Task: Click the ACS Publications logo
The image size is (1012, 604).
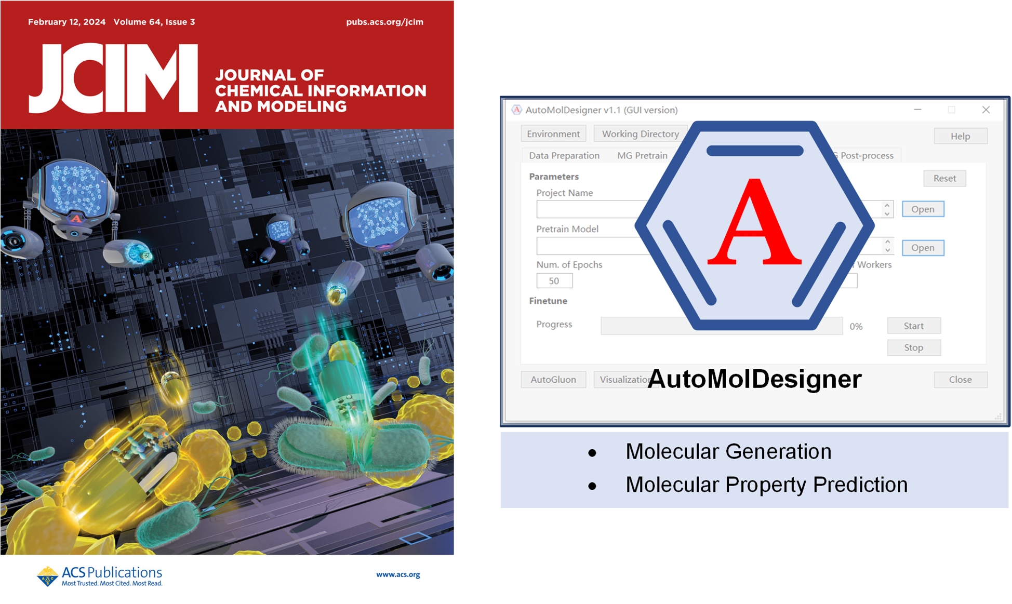Action: [99, 575]
